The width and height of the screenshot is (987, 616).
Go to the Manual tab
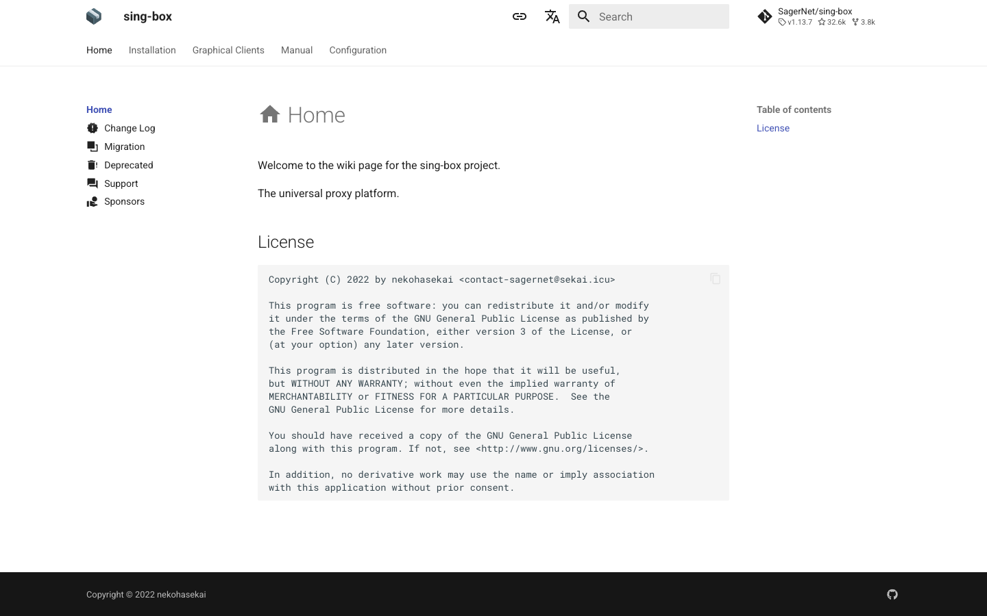coord(297,50)
